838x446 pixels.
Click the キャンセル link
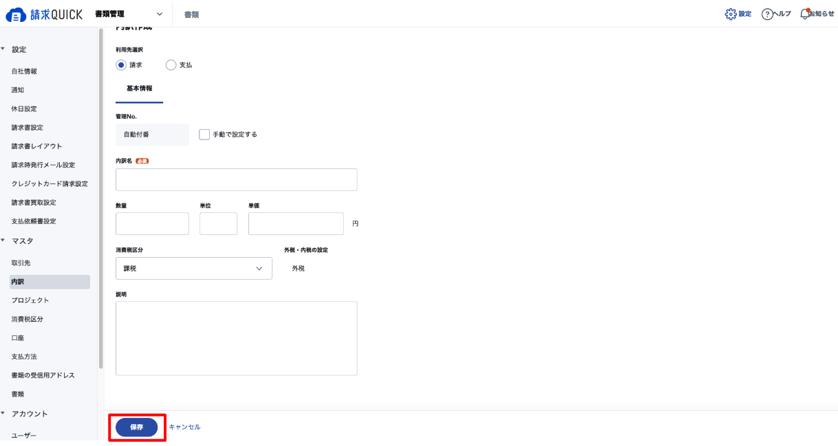184,427
